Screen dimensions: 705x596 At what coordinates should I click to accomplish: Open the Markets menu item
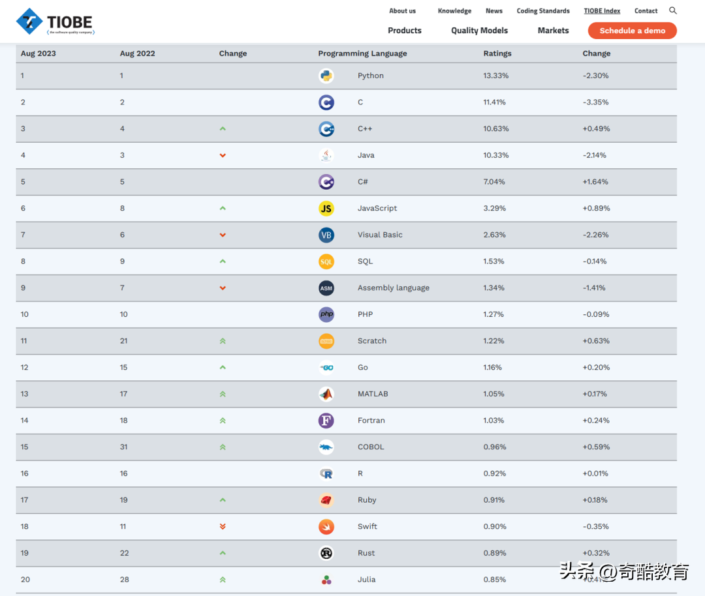[x=553, y=31]
